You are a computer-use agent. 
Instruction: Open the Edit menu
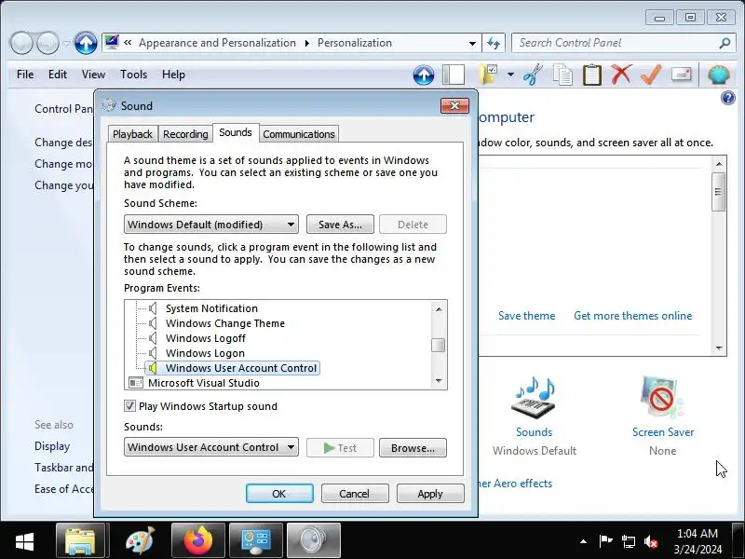[x=58, y=75]
